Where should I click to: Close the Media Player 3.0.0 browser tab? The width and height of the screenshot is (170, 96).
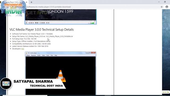tap(27, 2)
